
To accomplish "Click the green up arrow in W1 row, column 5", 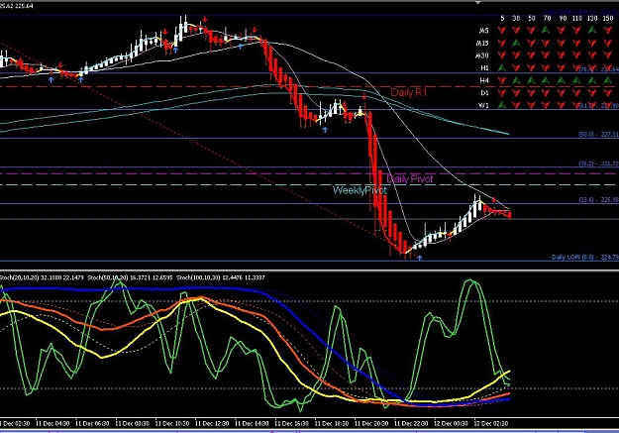I will (502, 105).
